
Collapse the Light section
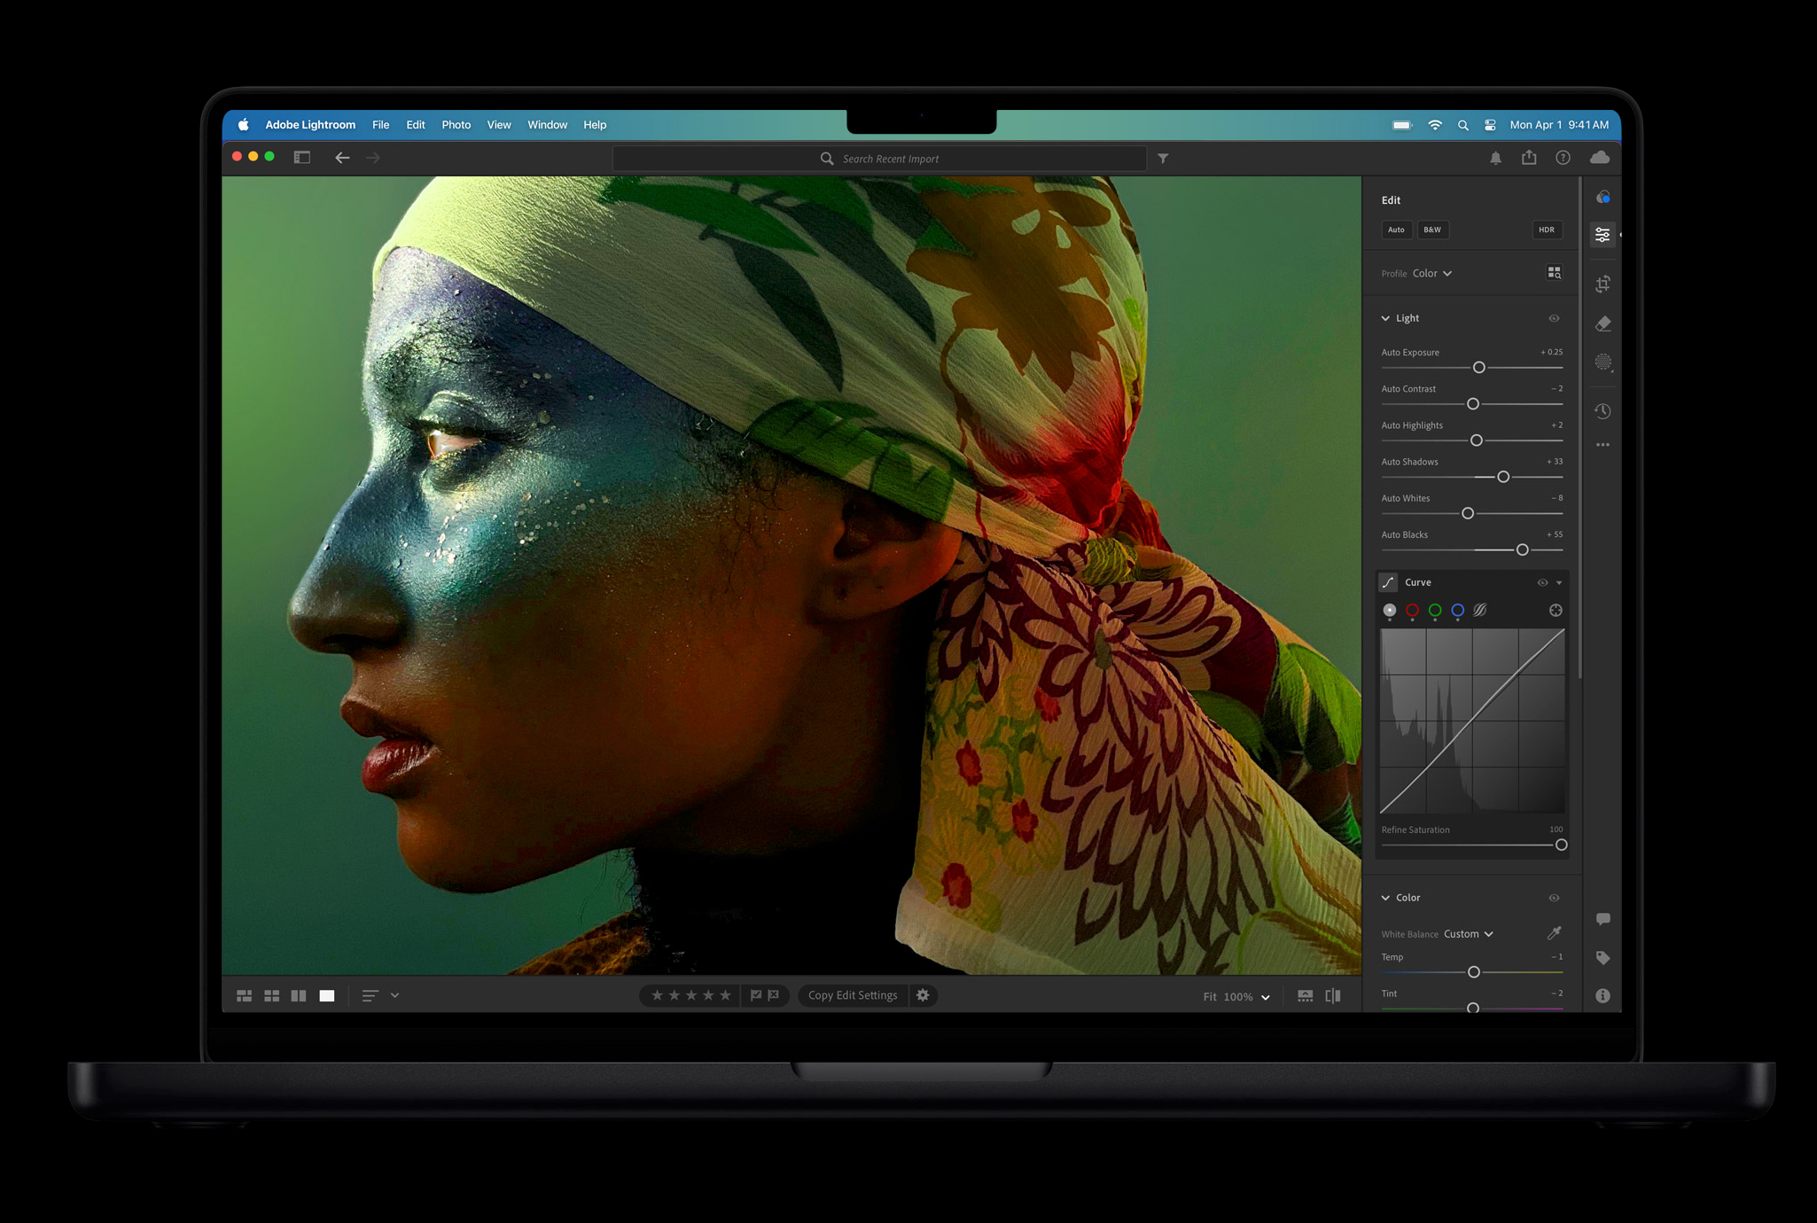tap(1385, 318)
